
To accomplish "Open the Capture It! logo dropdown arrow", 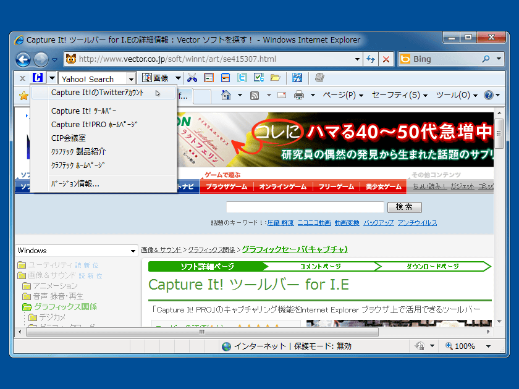I will [x=52, y=78].
